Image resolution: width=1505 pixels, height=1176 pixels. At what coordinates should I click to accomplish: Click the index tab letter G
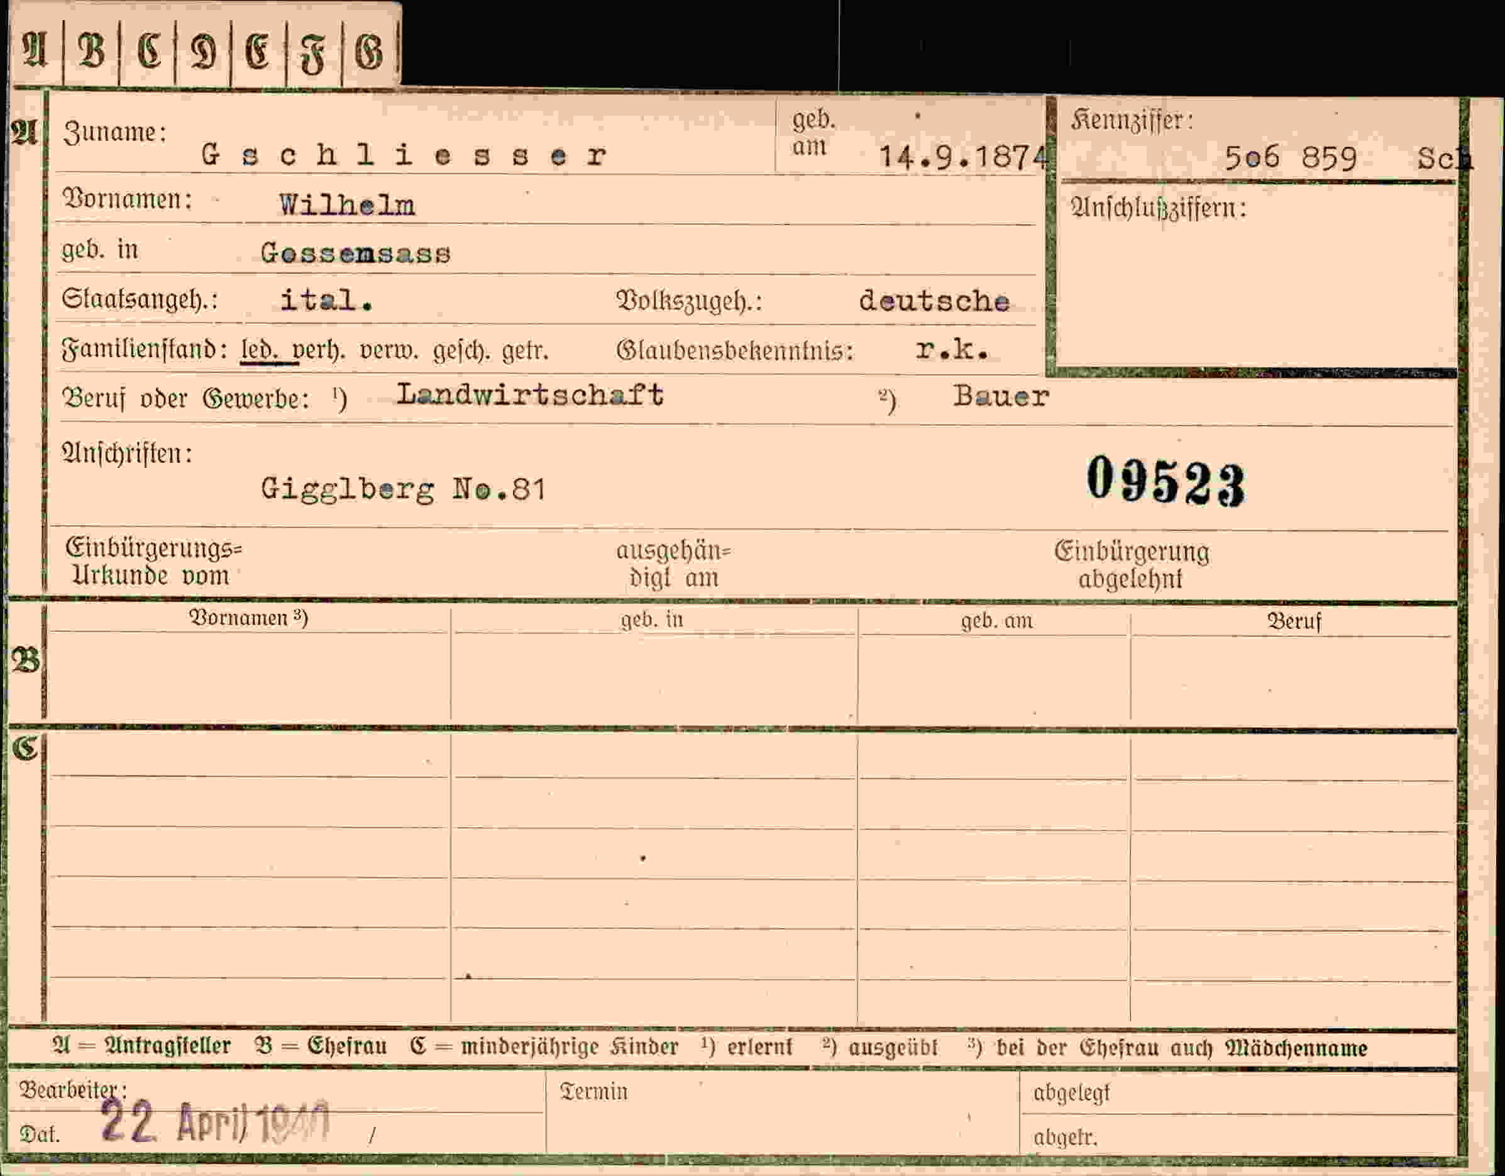point(368,52)
